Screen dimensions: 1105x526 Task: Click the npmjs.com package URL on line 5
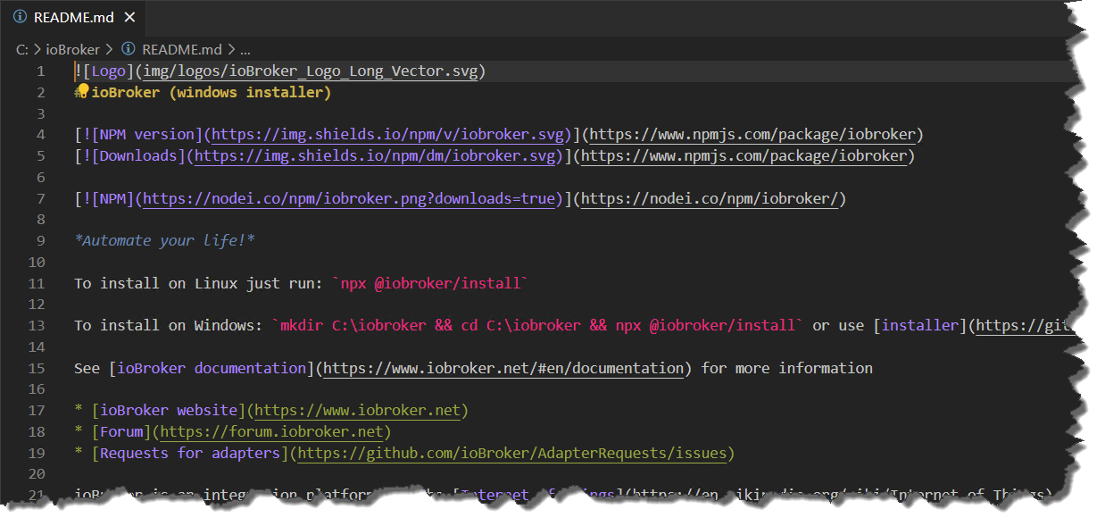coord(744,156)
